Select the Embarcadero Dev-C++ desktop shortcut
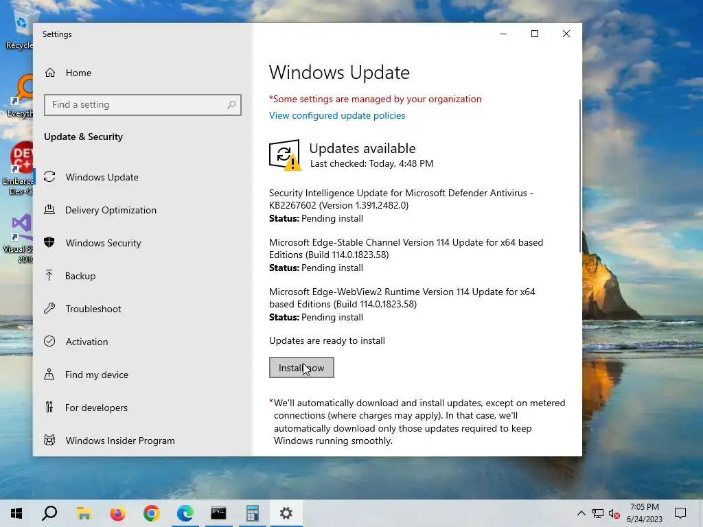Screen dimensions: 703x527 pyautogui.click(x=18, y=169)
